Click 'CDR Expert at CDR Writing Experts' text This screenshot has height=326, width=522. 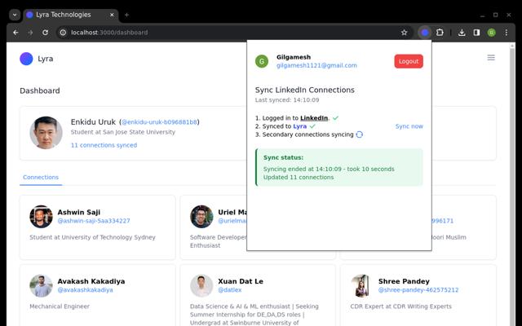click(x=401, y=306)
